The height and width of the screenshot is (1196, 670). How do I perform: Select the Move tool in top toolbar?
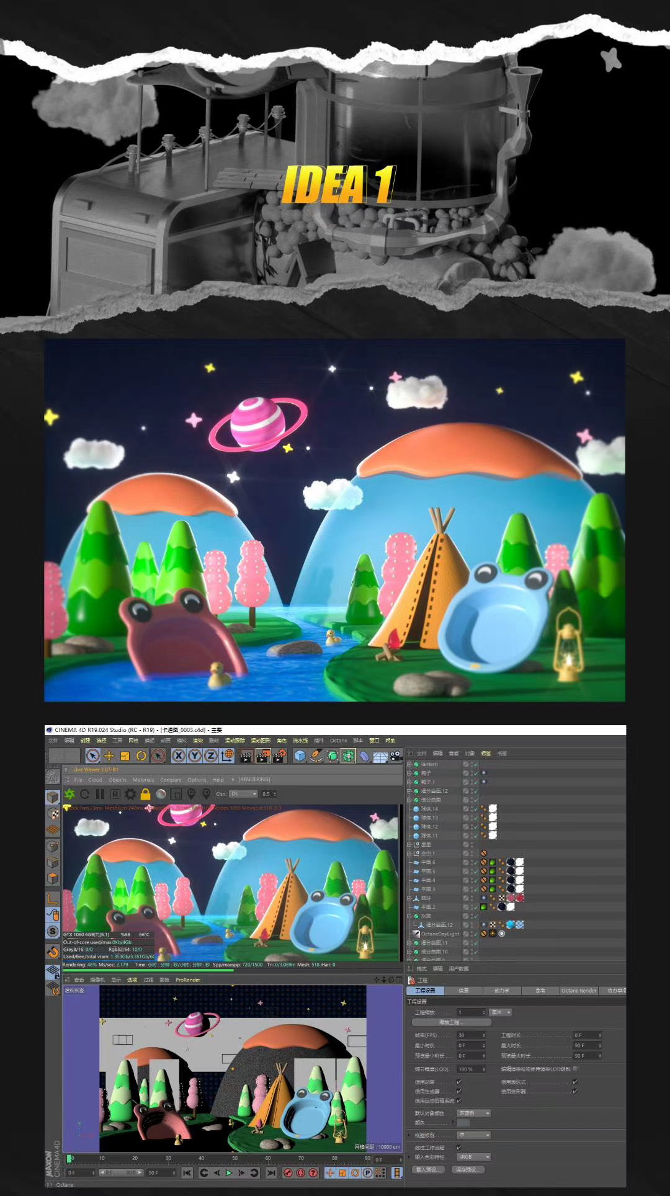coord(109,756)
